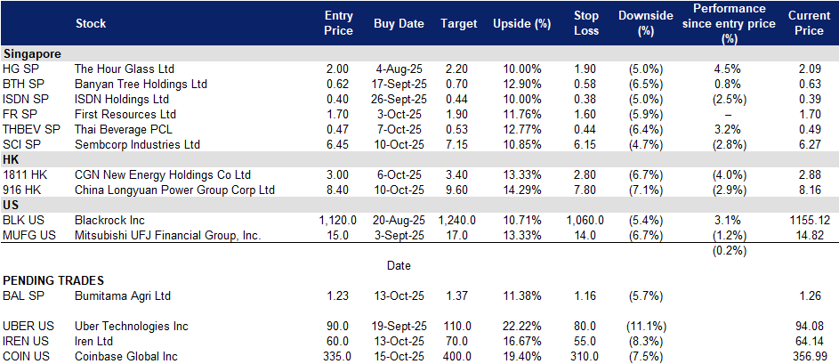Click CGN New Energy Holdings cell
The height and width of the screenshot is (364, 839).
point(163,175)
